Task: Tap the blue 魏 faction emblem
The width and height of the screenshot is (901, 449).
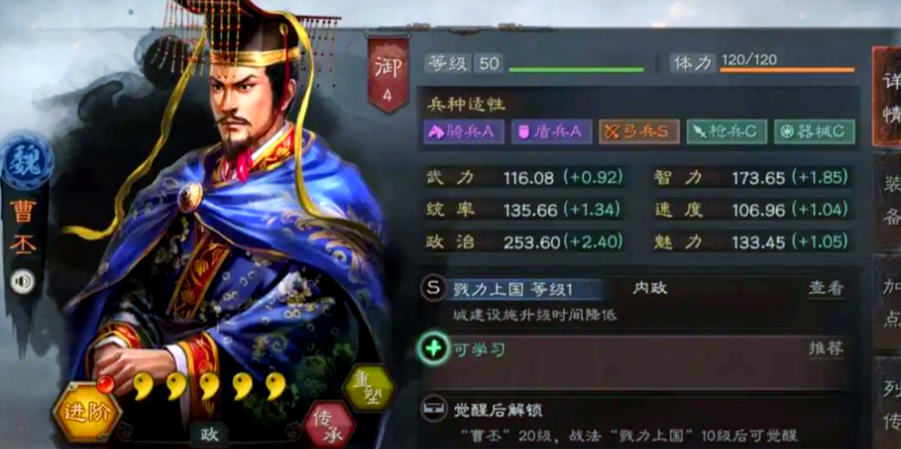Action: (x=27, y=163)
